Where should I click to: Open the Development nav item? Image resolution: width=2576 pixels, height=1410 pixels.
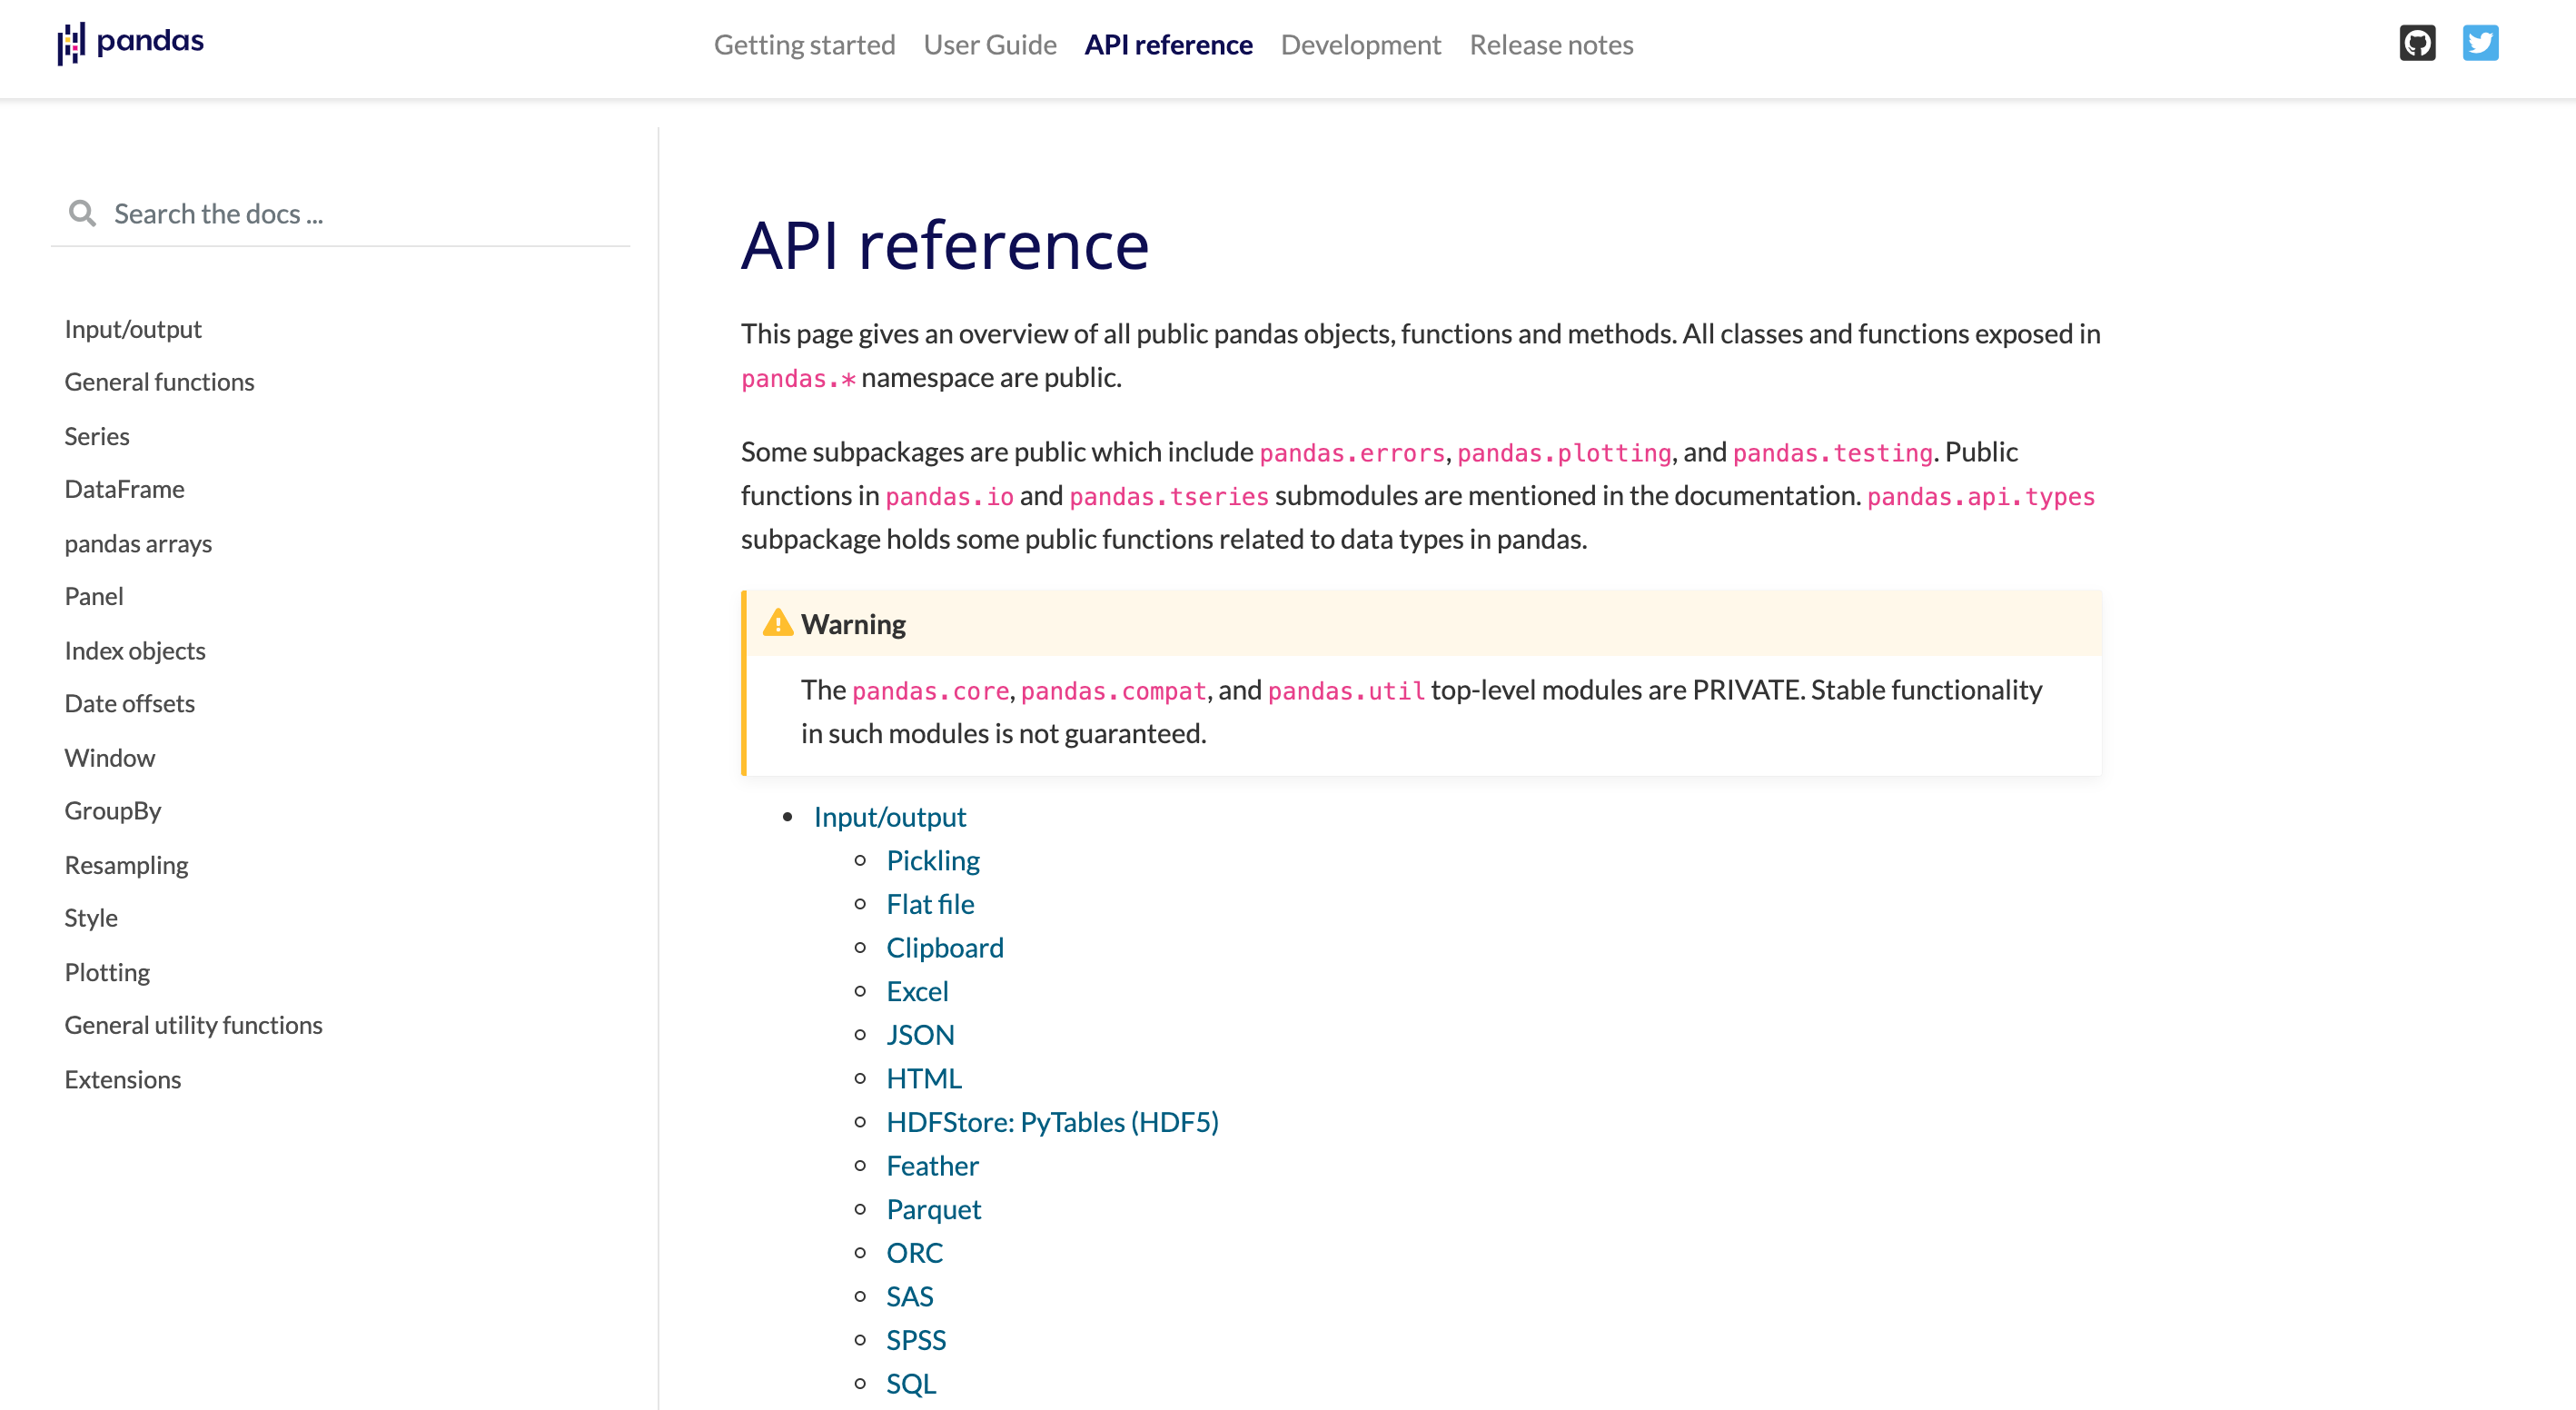pyautogui.click(x=1360, y=45)
